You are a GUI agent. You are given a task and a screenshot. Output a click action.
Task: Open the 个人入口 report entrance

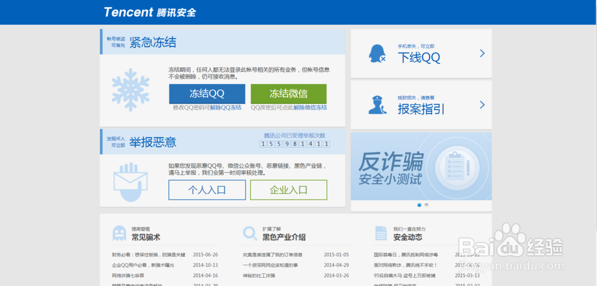point(207,190)
